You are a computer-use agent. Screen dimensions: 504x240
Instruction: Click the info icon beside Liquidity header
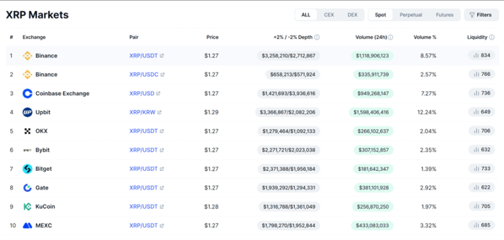click(x=492, y=37)
